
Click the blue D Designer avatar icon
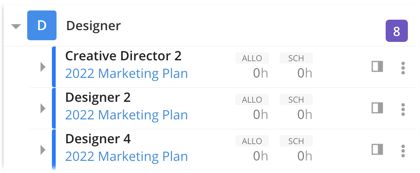[x=42, y=26]
